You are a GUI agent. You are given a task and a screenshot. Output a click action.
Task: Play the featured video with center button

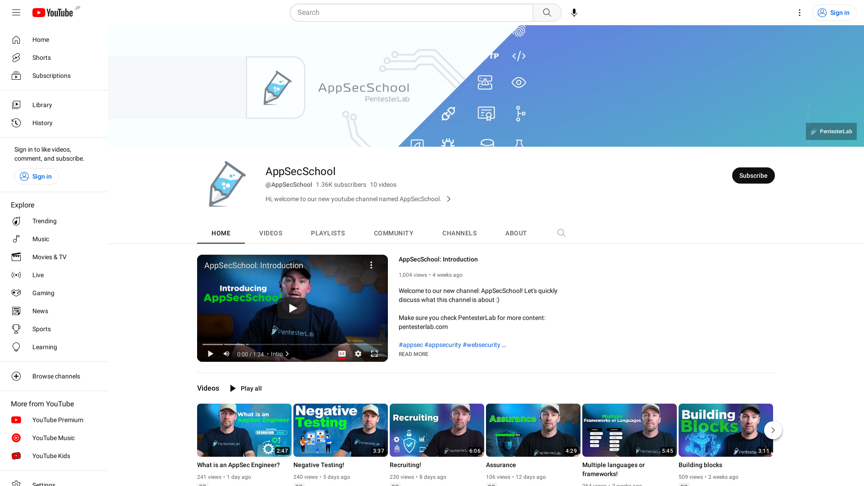point(292,308)
